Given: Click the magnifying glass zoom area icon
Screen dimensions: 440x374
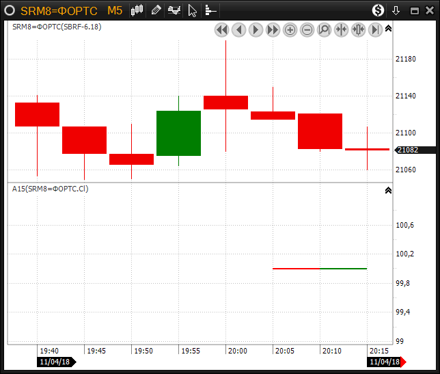Looking at the screenshot, I should (324, 29).
